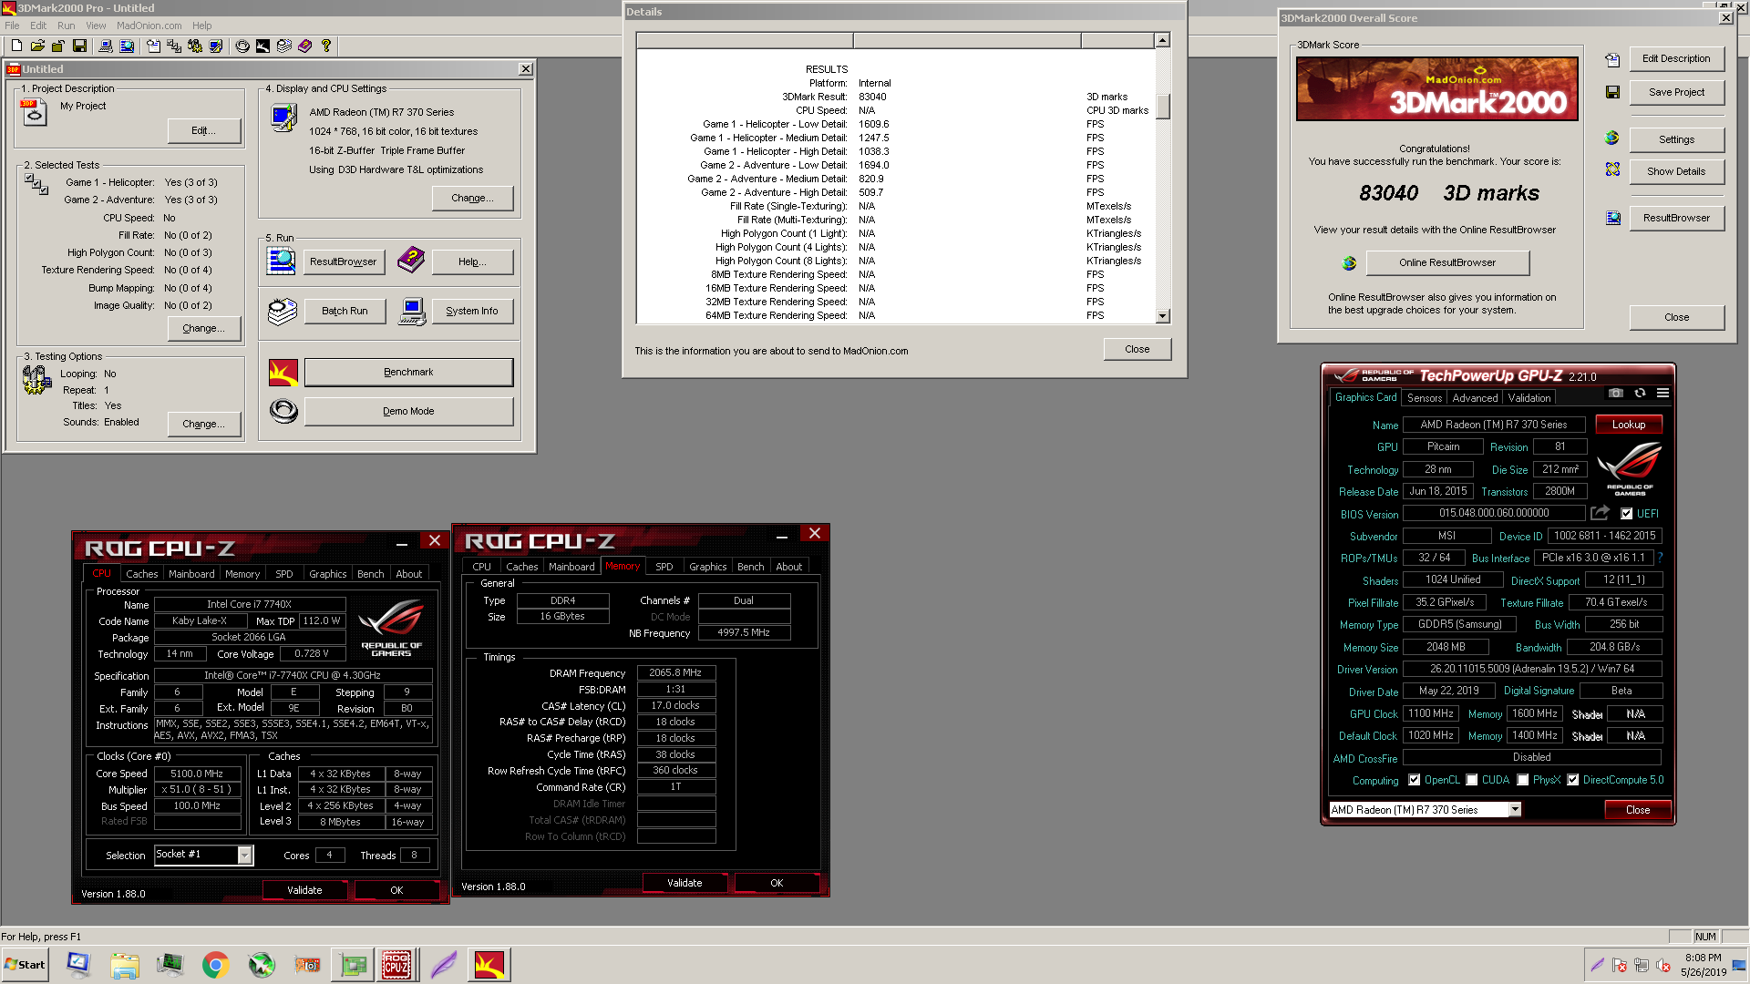Click the floppy disk Save toolbar icon
This screenshot has width=1750, height=984.
80,46
